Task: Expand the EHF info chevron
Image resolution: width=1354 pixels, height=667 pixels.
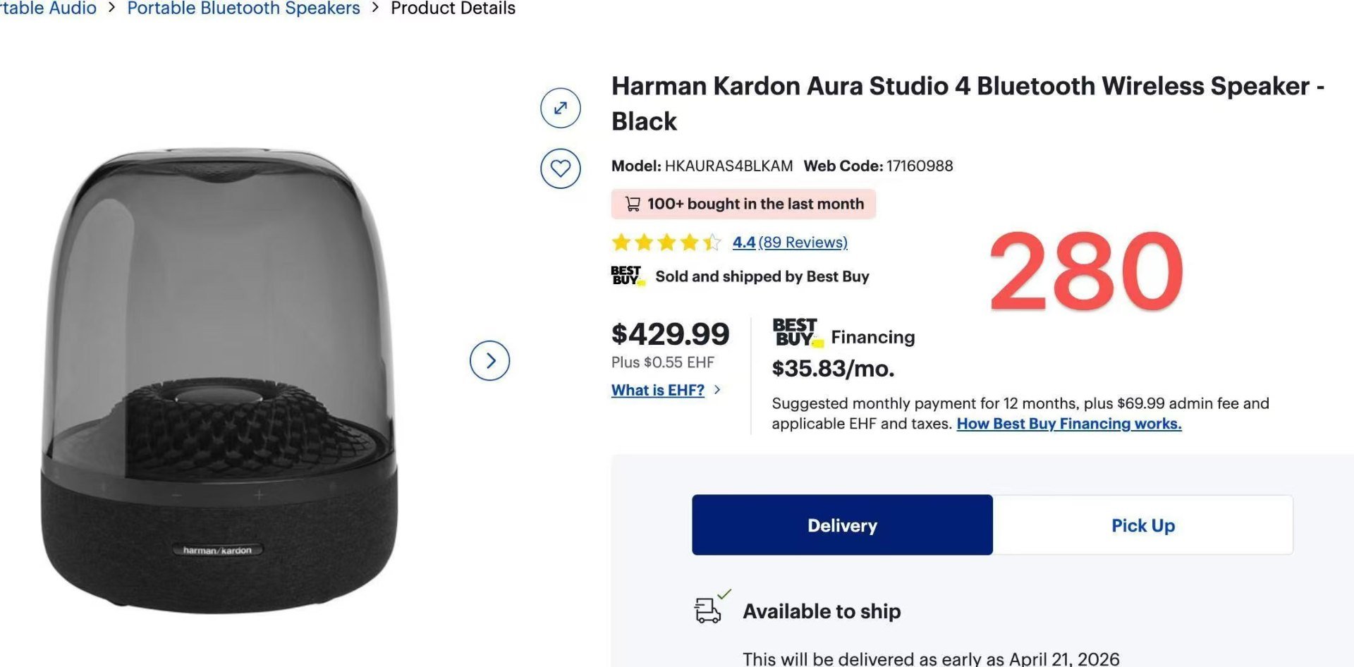Action: (717, 390)
